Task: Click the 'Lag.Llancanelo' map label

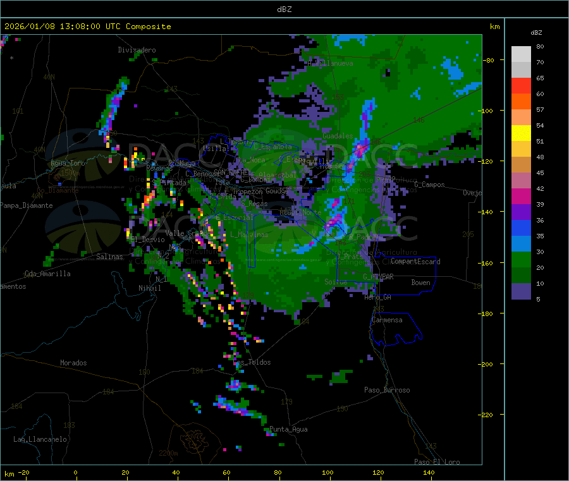Action: pos(40,440)
